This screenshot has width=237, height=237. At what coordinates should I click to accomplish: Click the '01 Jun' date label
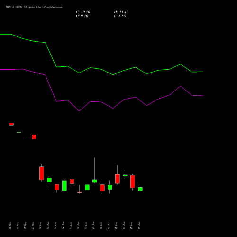point(40,226)
